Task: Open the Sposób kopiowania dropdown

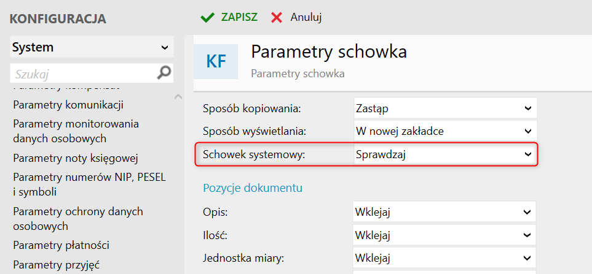Action: coord(445,108)
